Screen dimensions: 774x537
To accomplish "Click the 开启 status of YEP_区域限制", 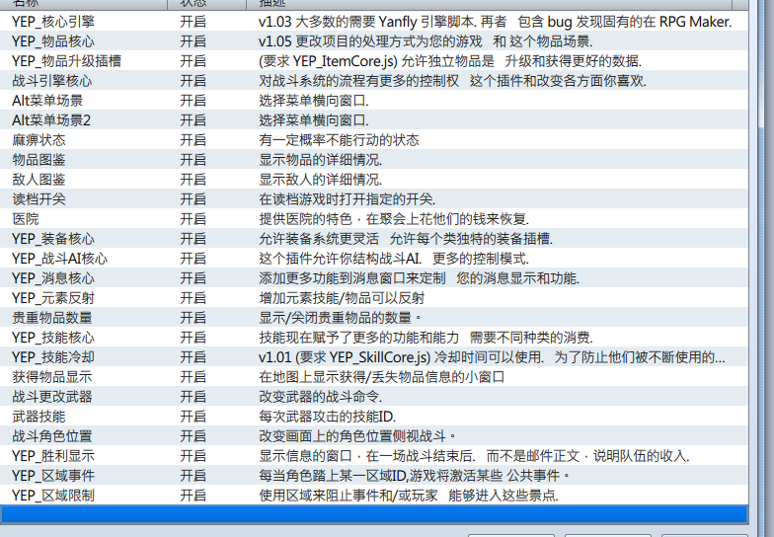I will [193, 496].
